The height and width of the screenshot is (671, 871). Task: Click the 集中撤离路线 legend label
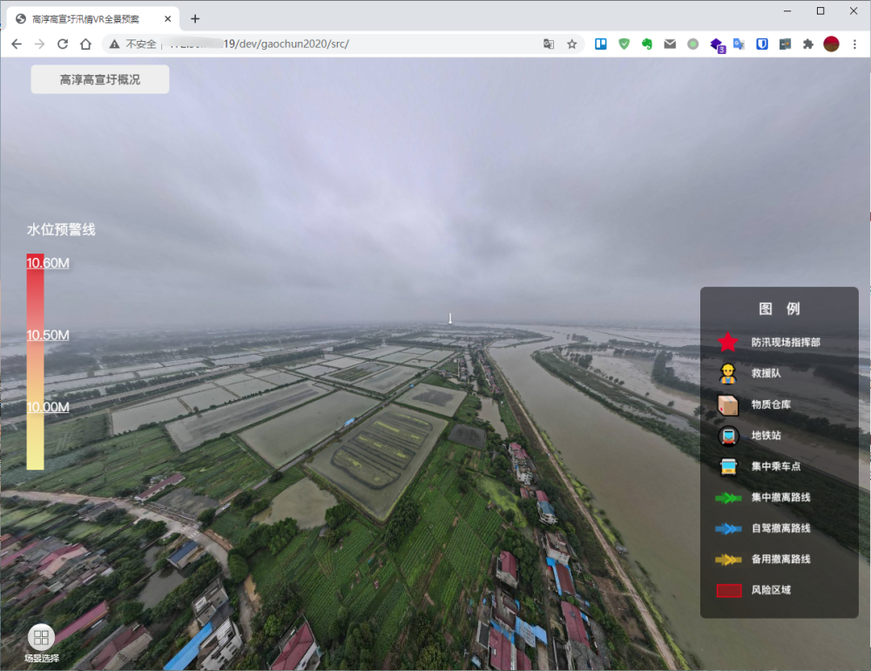[x=780, y=498]
